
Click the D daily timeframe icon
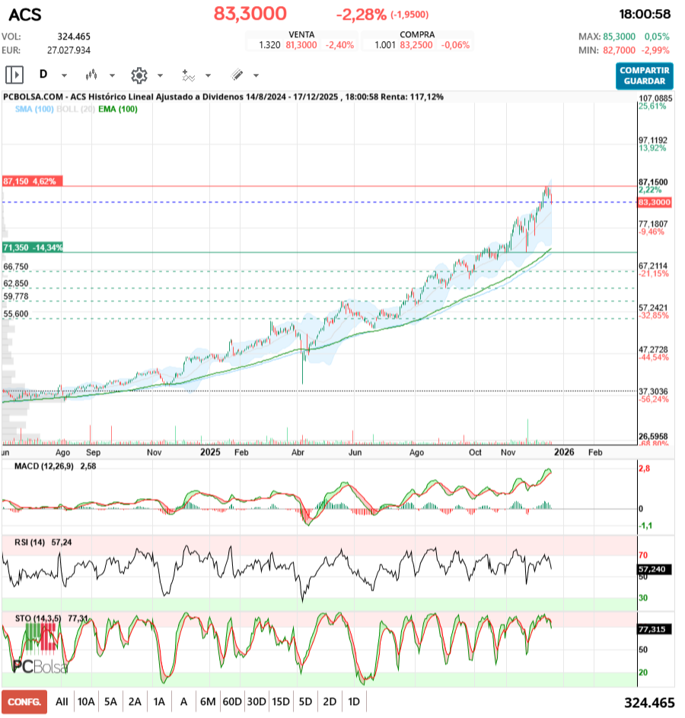click(x=43, y=75)
